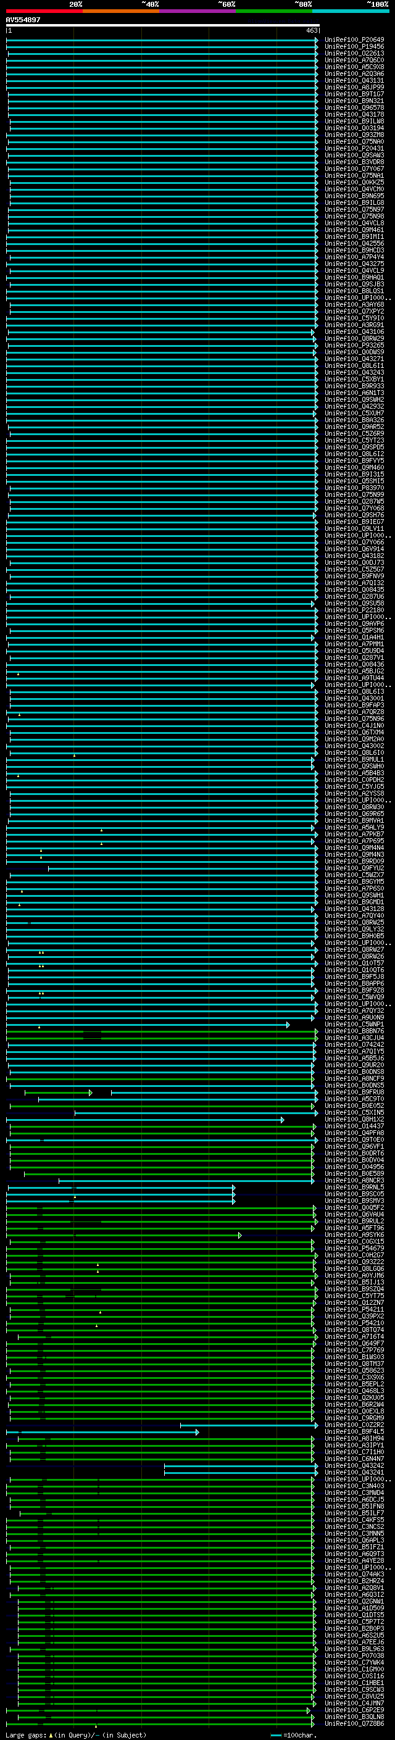This screenshot has width=395, height=1740.
Task: Click alignment bar for UniRef100_P20649
Action: [x=162, y=40]
